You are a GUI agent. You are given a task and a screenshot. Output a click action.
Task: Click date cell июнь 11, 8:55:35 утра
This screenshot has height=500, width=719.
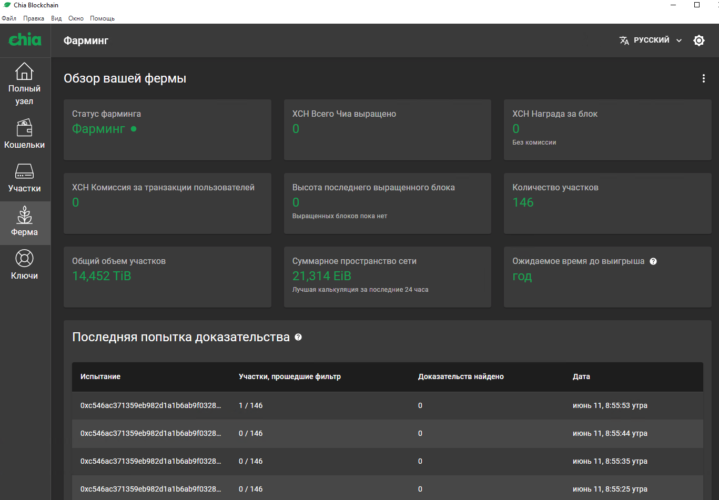point(610,461)
